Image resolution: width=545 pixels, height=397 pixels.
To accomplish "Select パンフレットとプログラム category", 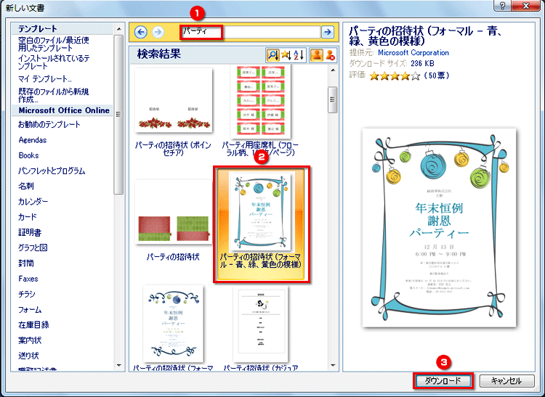I will [x=52, y=171].
